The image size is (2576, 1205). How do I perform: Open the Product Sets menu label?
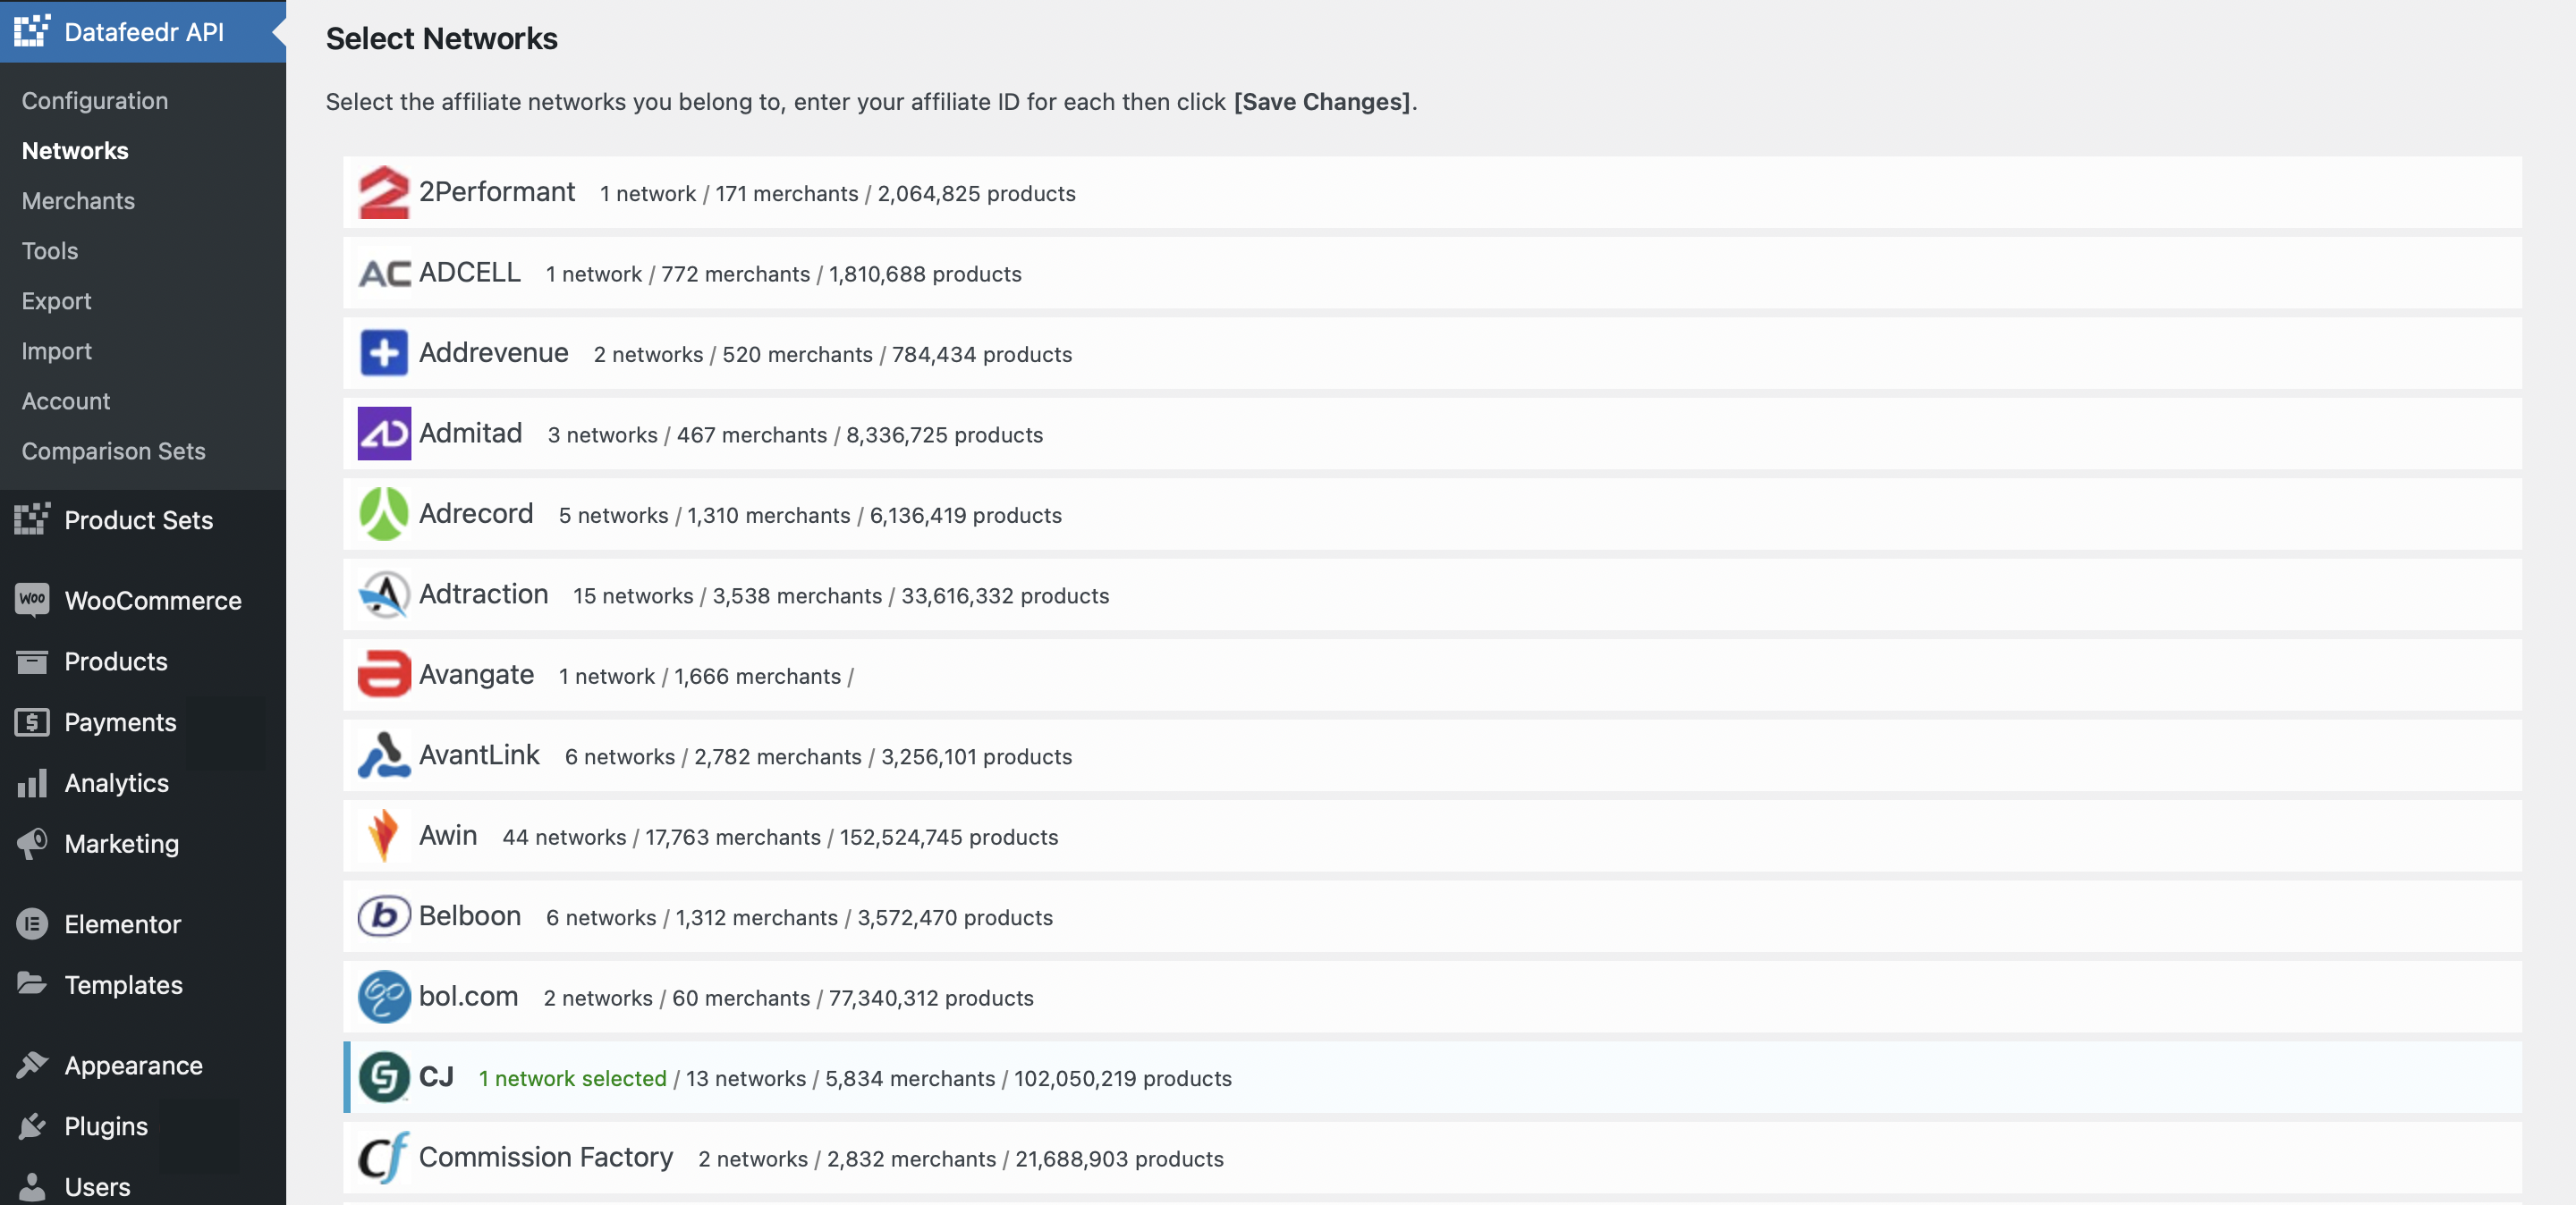138,519
